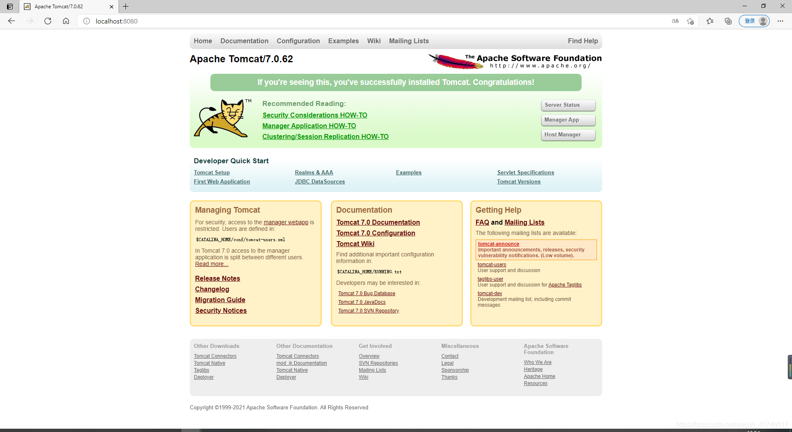
Task: Open the tomcat-users mailing list link
Action: click(492, 265)
